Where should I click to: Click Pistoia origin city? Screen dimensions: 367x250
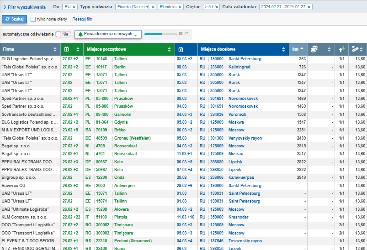121,217
